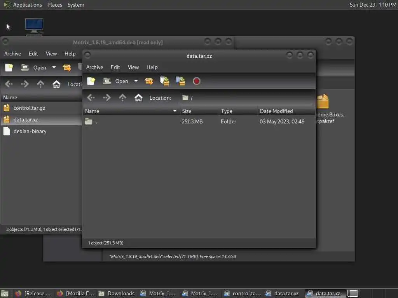398x298 pixels.
Task: Click Extract icon in Motrix deb window toolbar
Action: click(67, 68)
